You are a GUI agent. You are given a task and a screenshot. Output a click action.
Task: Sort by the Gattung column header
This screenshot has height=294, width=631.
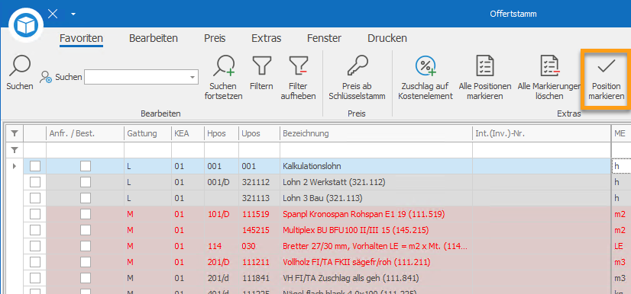click(x=147, y=133)
